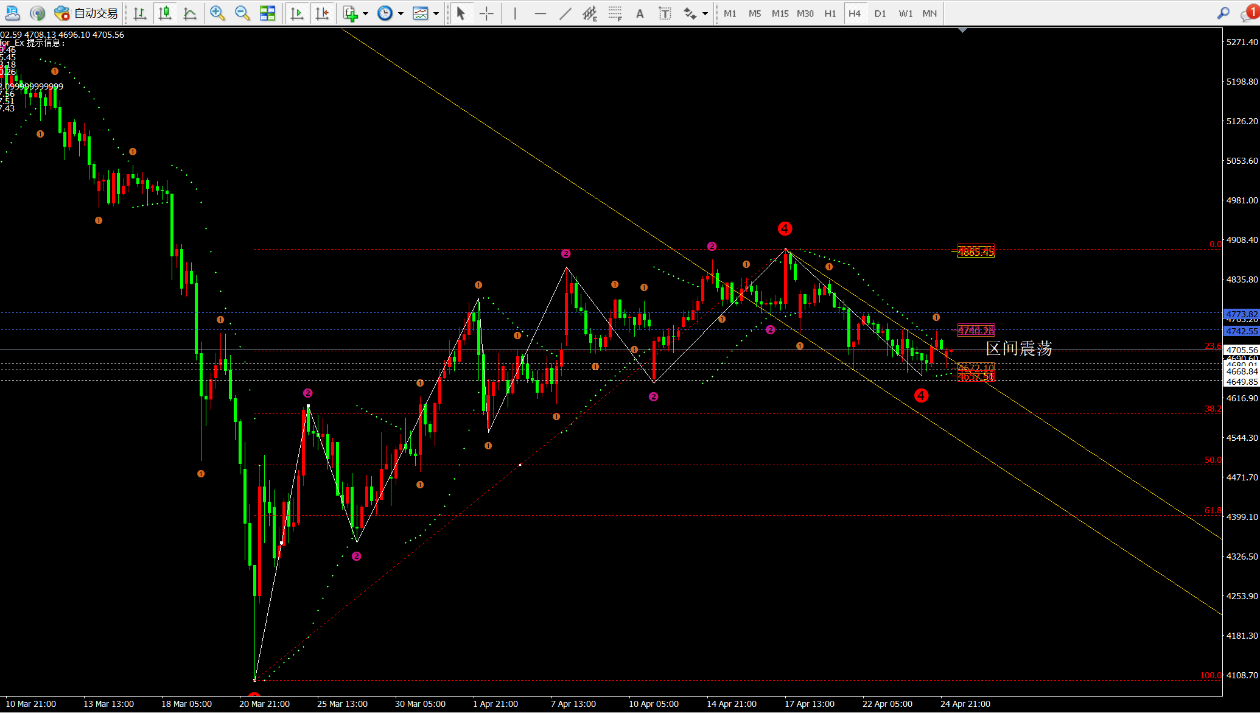The width and height of the screenshot is (1260, 713).
Task: Select the text label tool
Action: [x=665, y=13]
